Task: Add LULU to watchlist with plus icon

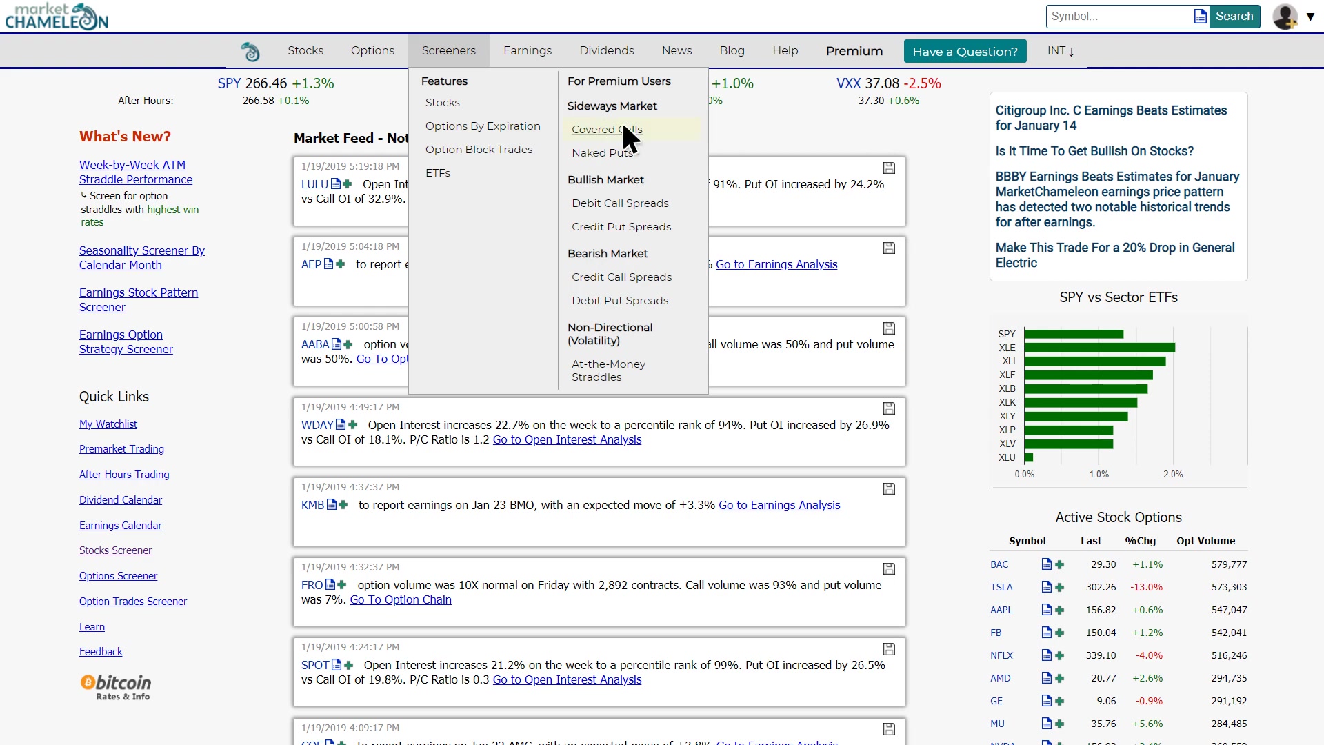Action: point(348,184)
